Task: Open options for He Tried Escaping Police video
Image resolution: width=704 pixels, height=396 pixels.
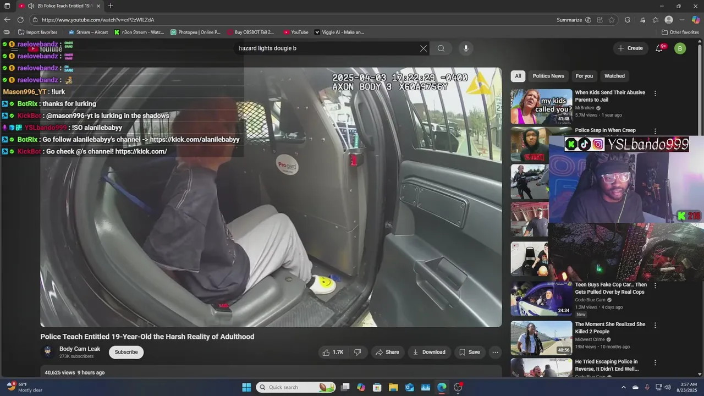Action: [655, 363]
